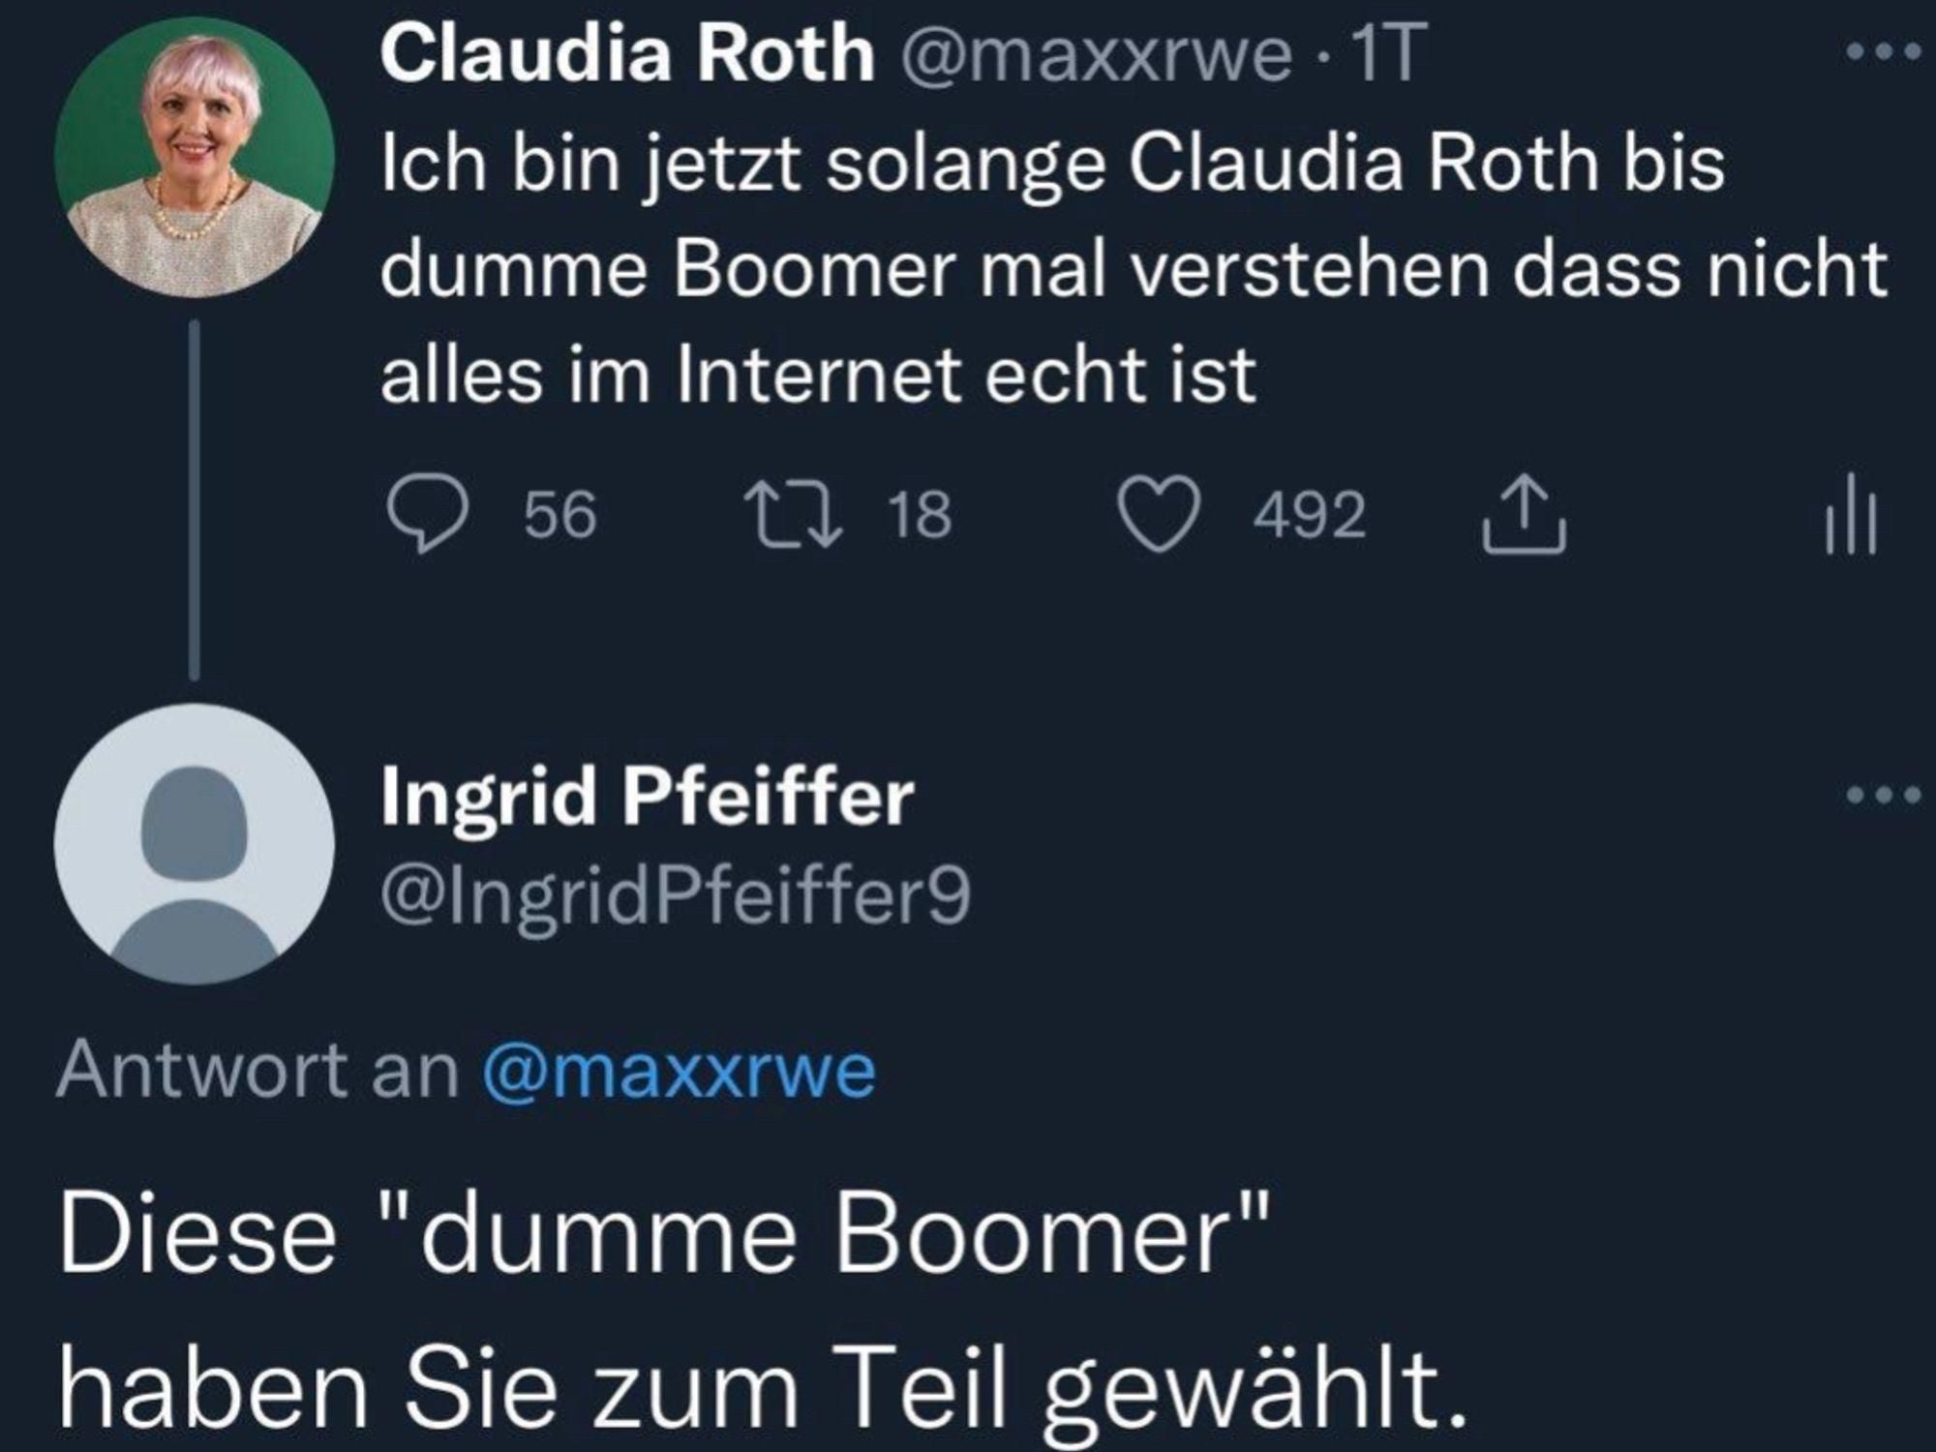Click the @IngridPfeiffer9 handle
The image size is (1936, 1452).
point(676,896)
